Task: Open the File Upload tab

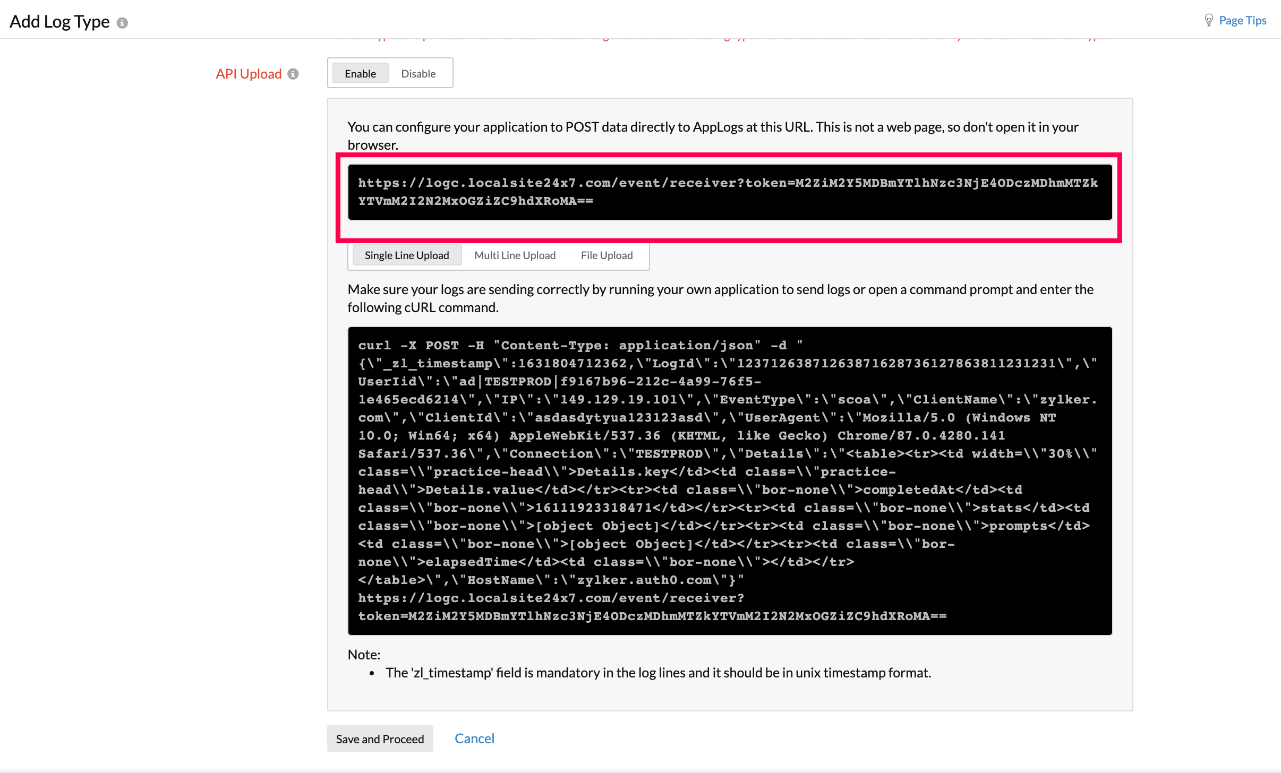Action: pyautogui.click(x=606, y=255)
